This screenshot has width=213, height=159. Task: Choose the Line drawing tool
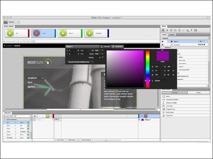[x=183, y=30]
